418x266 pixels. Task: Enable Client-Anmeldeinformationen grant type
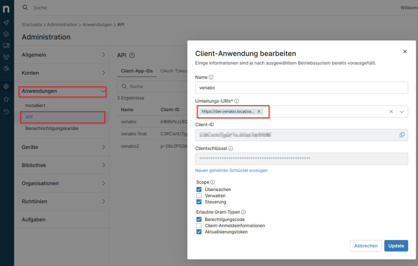(x=199, y=225)
